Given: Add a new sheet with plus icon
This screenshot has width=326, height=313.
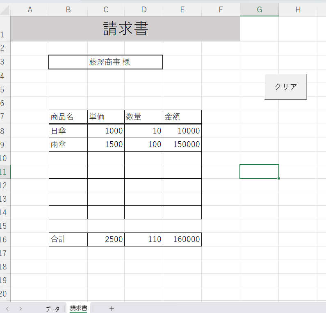Looking at the screenshot, I should 112,309.
